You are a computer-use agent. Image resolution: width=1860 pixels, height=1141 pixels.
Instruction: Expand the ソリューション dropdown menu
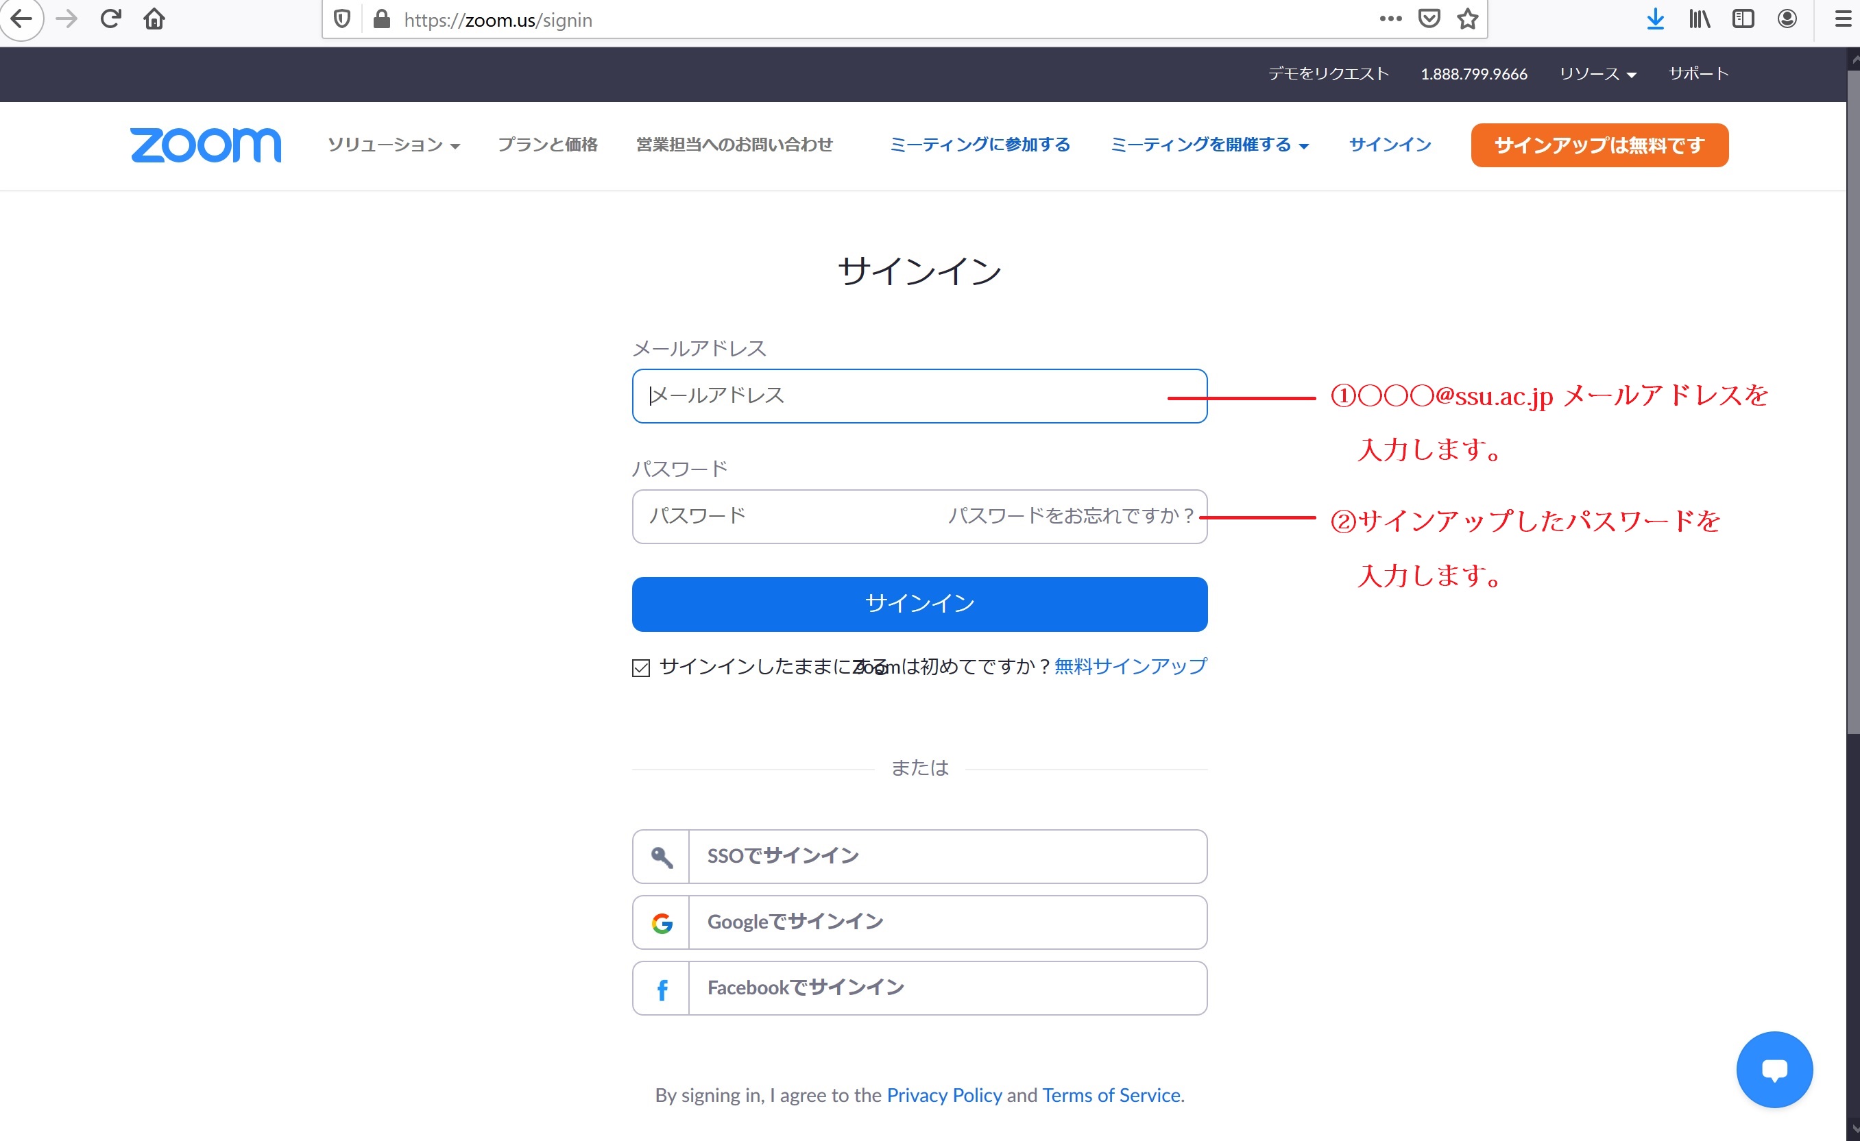click(394, 145)
